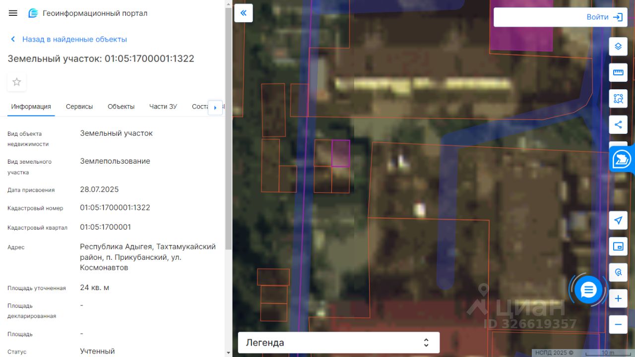Open the Объекты tab

[121, 107]
